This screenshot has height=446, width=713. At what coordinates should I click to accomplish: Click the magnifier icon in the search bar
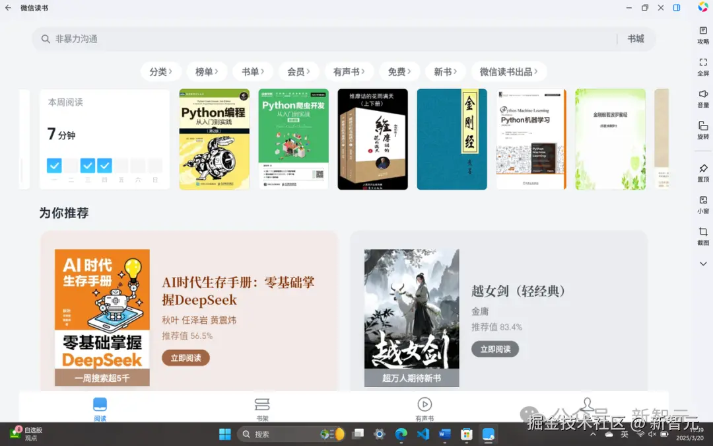(x=46, y=39)
